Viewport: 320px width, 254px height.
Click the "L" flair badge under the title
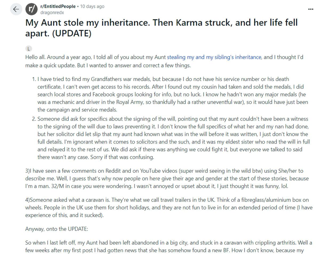click(29, 49)
